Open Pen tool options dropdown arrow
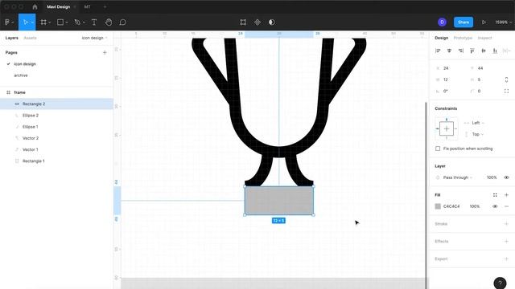The width and height of the screenshot is (515, 289). pos(84,22)
